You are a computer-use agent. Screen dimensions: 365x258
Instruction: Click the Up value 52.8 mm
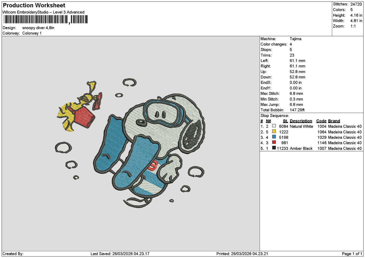click(297, 72)
